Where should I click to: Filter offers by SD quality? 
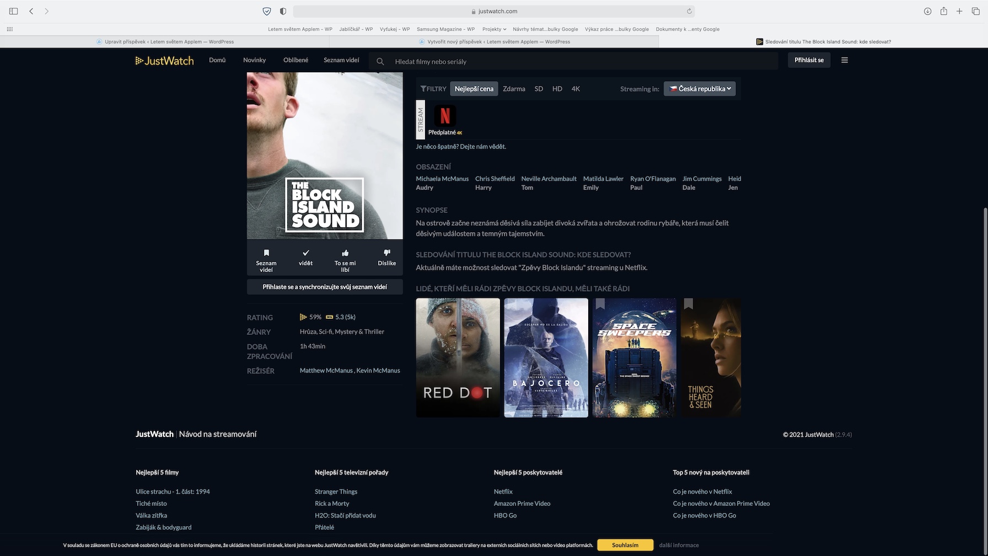539,89
